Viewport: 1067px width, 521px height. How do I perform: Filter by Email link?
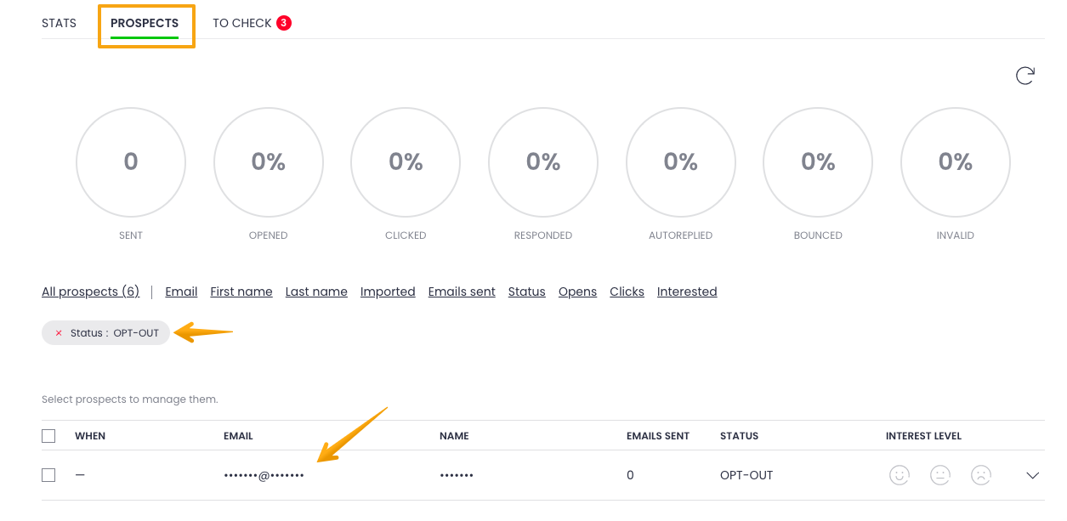(x=181, y=292)
